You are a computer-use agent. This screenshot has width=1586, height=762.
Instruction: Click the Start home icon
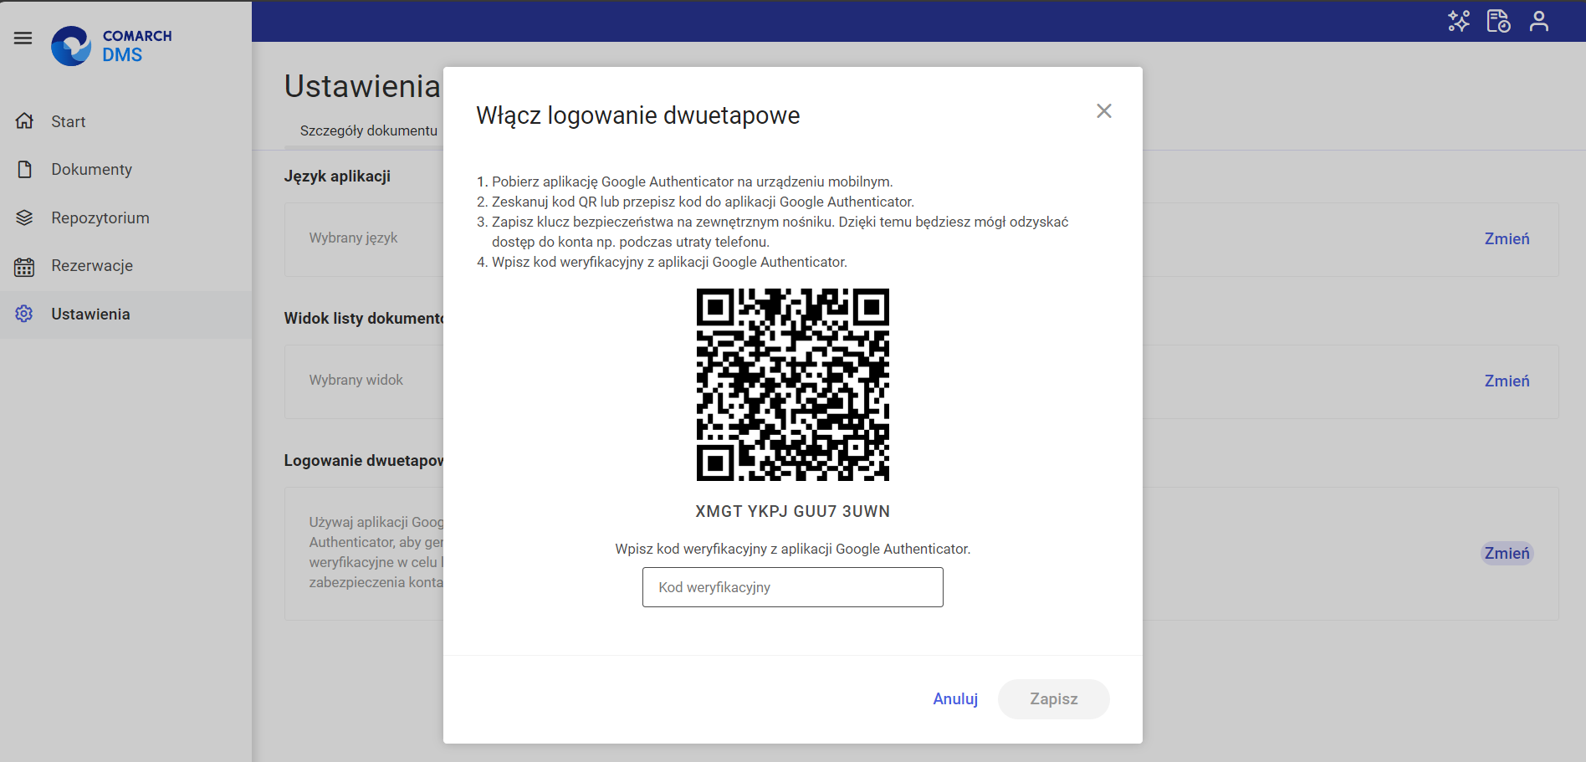[x=24, y=121]
